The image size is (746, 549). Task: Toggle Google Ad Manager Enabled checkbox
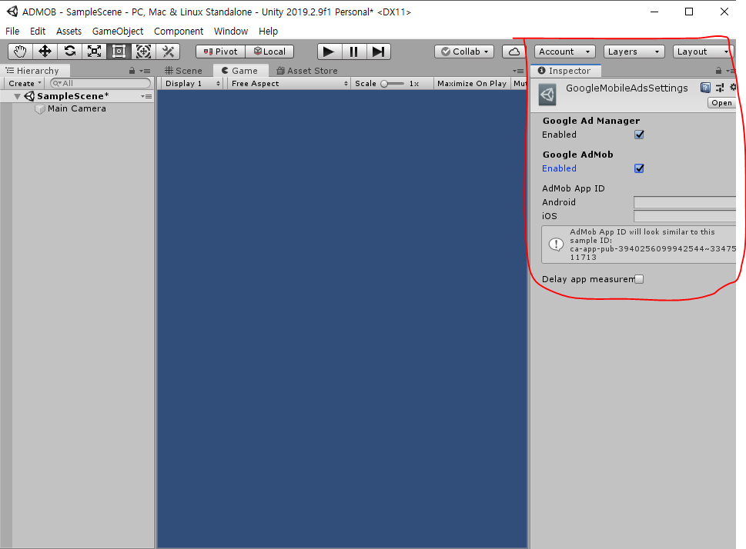639,135
